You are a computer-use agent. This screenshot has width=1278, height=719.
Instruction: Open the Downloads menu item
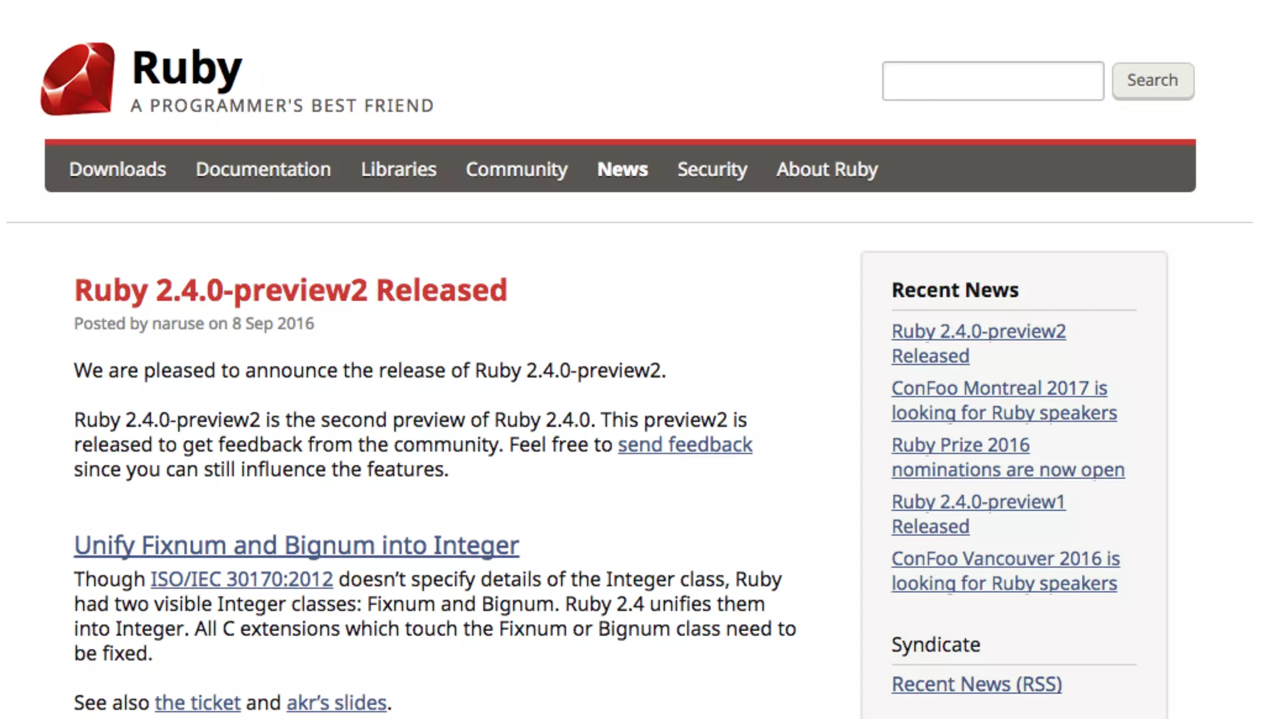pos(117,169)
